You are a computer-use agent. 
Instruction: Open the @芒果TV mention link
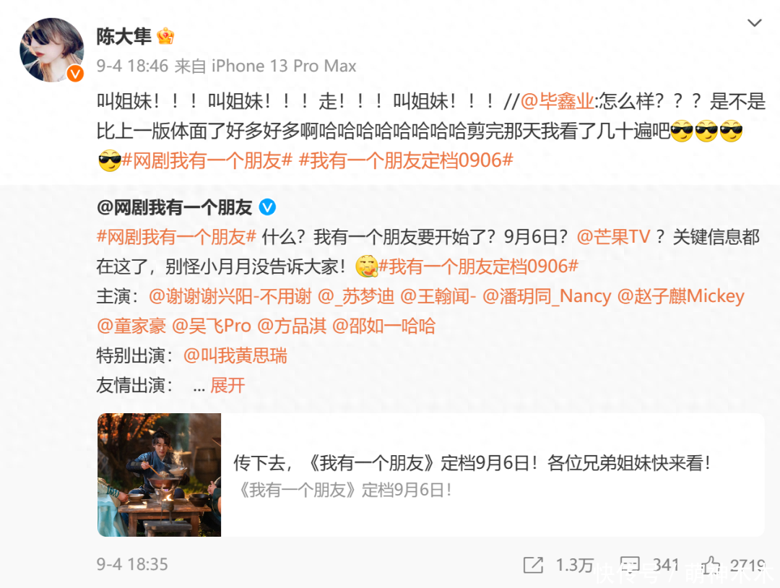click(613, 237)
